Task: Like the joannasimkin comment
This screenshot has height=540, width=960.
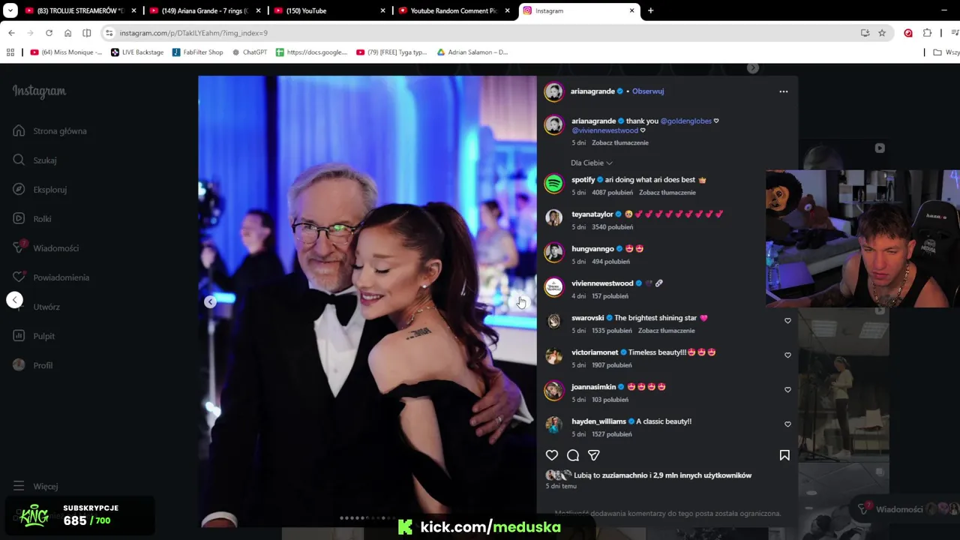Action: tap(787, 389)
